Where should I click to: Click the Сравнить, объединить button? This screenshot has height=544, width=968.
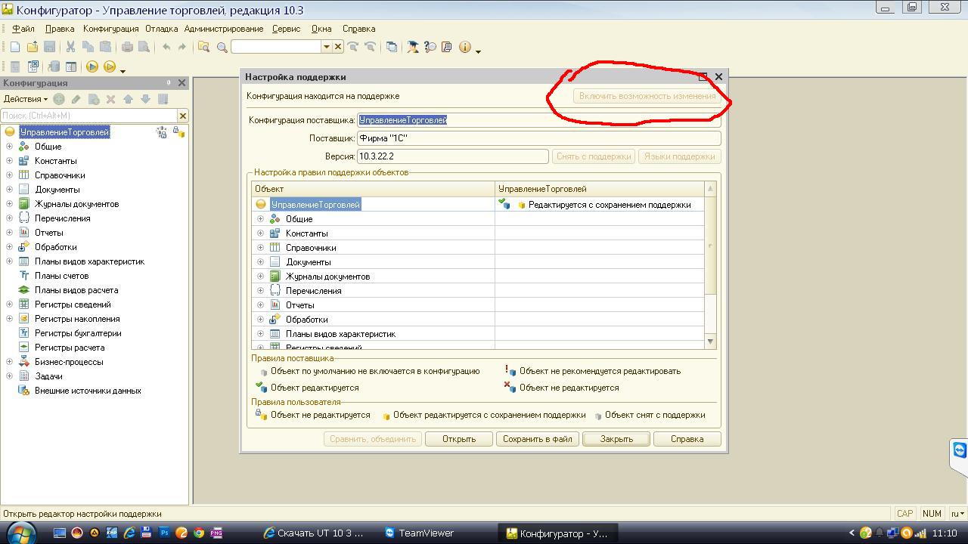click(x=373, y=439)
